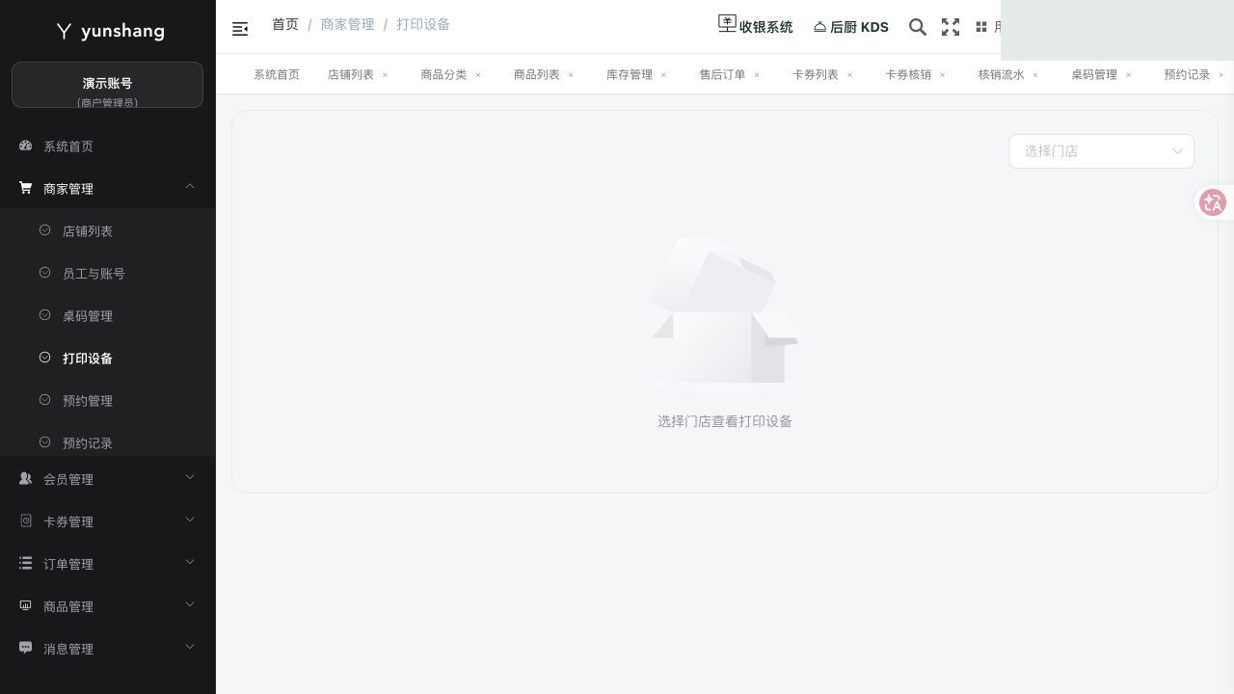The image size is (1234, 694).
Task: Switch to the 商品列表 tab
Action: click(537, 74)
